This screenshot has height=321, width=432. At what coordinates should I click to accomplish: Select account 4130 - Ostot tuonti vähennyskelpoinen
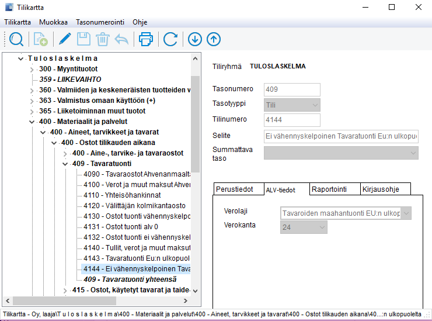pos(137,216)
